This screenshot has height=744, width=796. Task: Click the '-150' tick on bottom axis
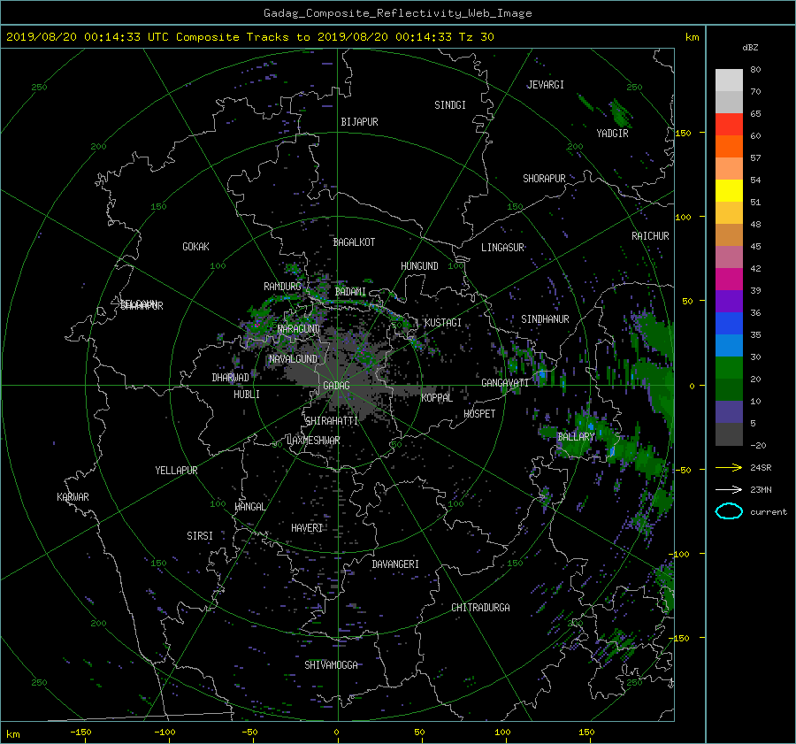pyautogui.click(x=80, y=732)
